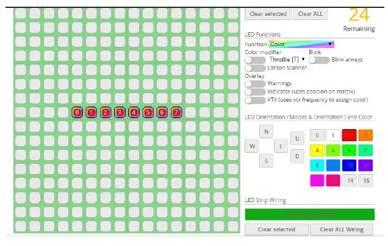Pick color swatch 0 (black)
The width and height of the screenshot is (388, 246).
coord(317,135)
